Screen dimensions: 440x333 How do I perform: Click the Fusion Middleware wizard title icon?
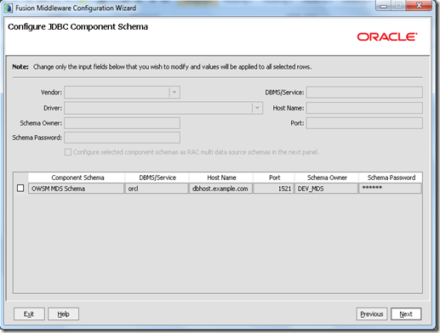(9, 8)
